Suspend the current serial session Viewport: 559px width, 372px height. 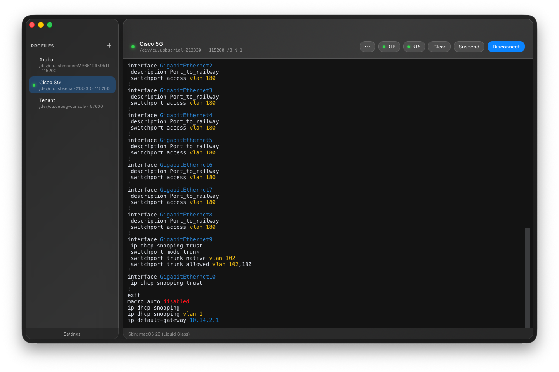469,47
